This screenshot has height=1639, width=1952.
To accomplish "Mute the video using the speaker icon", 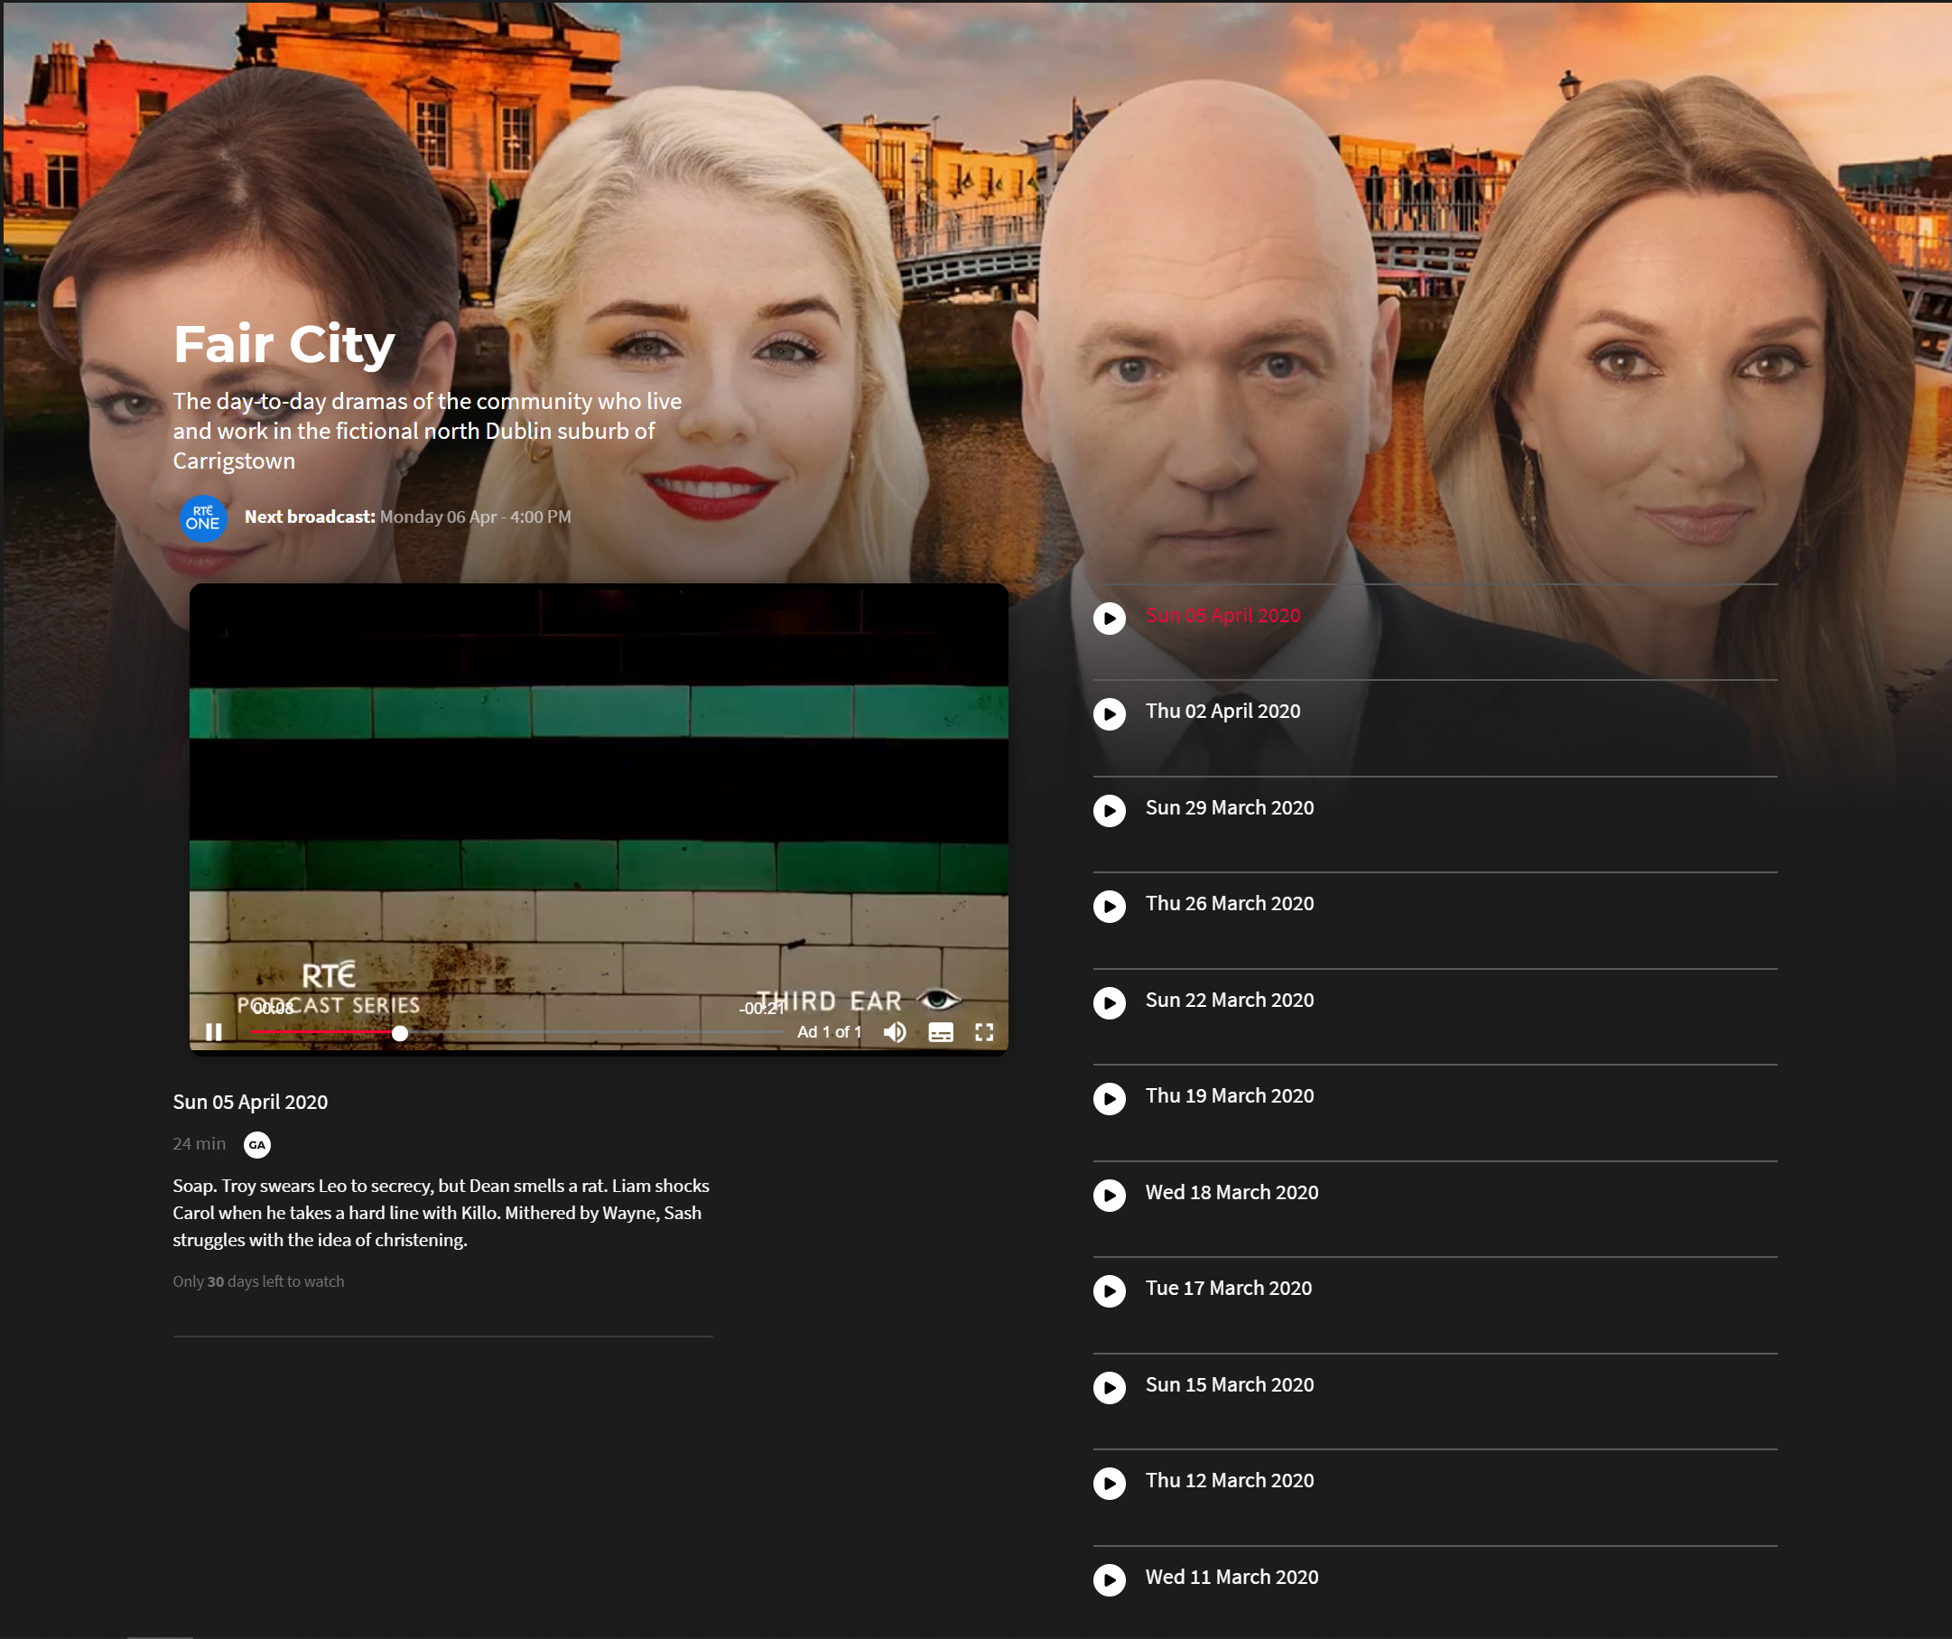I will (x=894, y=1032).
